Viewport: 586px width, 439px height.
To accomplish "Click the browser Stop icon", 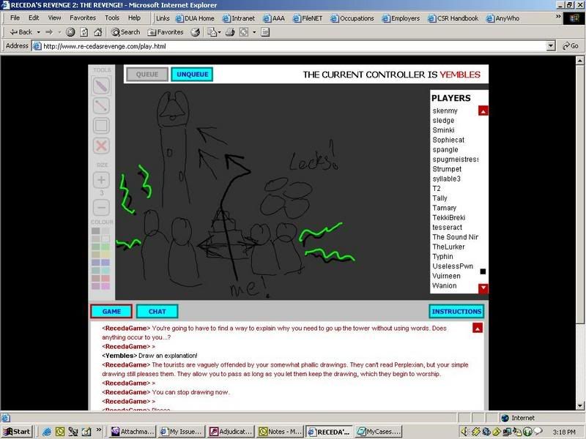I will [x=70, y=32].
